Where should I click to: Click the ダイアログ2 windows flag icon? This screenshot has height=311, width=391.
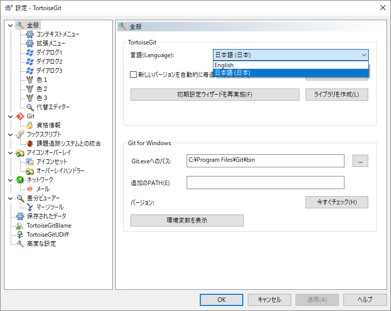point(30,62)
